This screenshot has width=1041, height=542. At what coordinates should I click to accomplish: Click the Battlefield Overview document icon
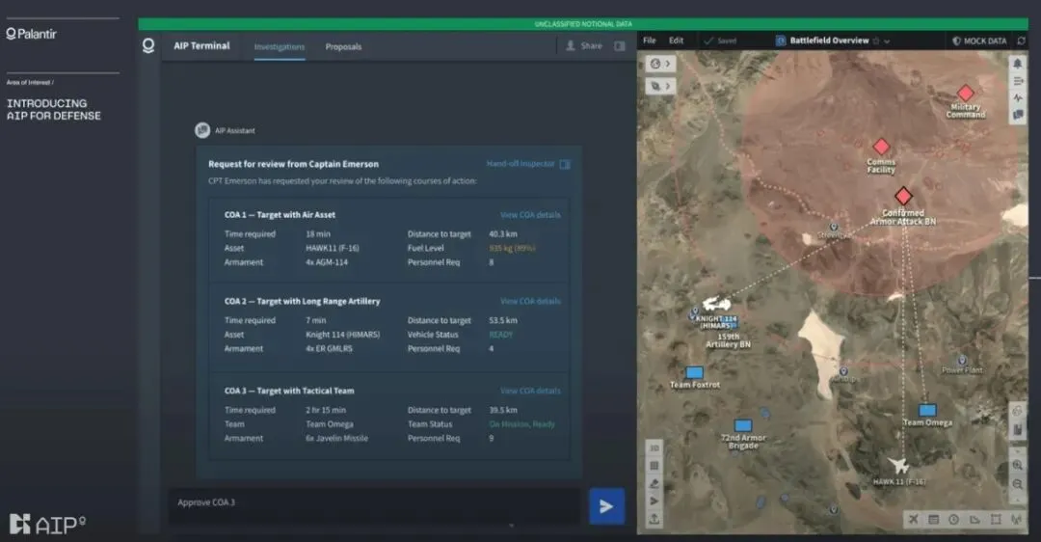coord(781,41)
